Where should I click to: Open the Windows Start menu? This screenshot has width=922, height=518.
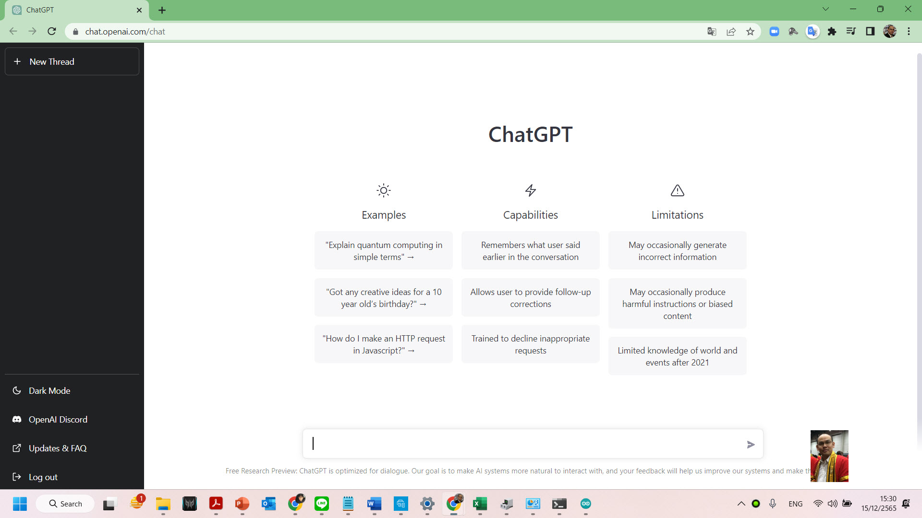20,504
